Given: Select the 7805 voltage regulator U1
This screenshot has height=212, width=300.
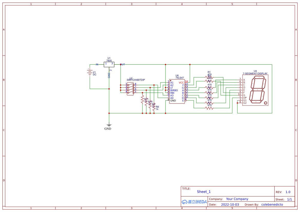Looking at the screenshot, I should click(109, 64).
